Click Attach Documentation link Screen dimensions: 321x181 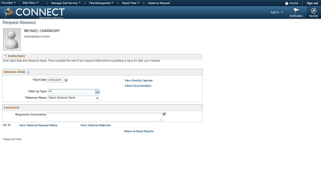[x=138, y=86]
